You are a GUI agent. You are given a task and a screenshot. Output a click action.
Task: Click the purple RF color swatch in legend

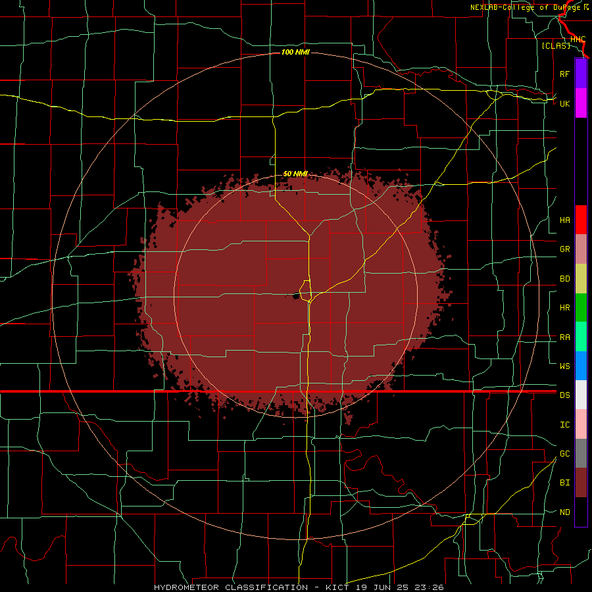(581, 74)
